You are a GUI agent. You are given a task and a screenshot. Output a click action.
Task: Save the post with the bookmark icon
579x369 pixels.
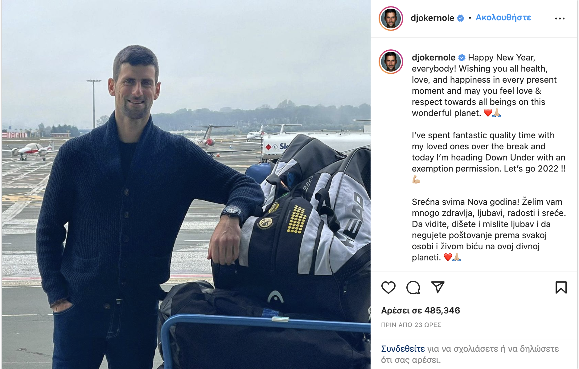coord(561,288)
